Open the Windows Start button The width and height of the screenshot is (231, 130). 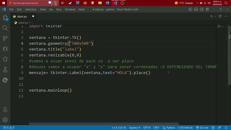[x=4, y=3]
